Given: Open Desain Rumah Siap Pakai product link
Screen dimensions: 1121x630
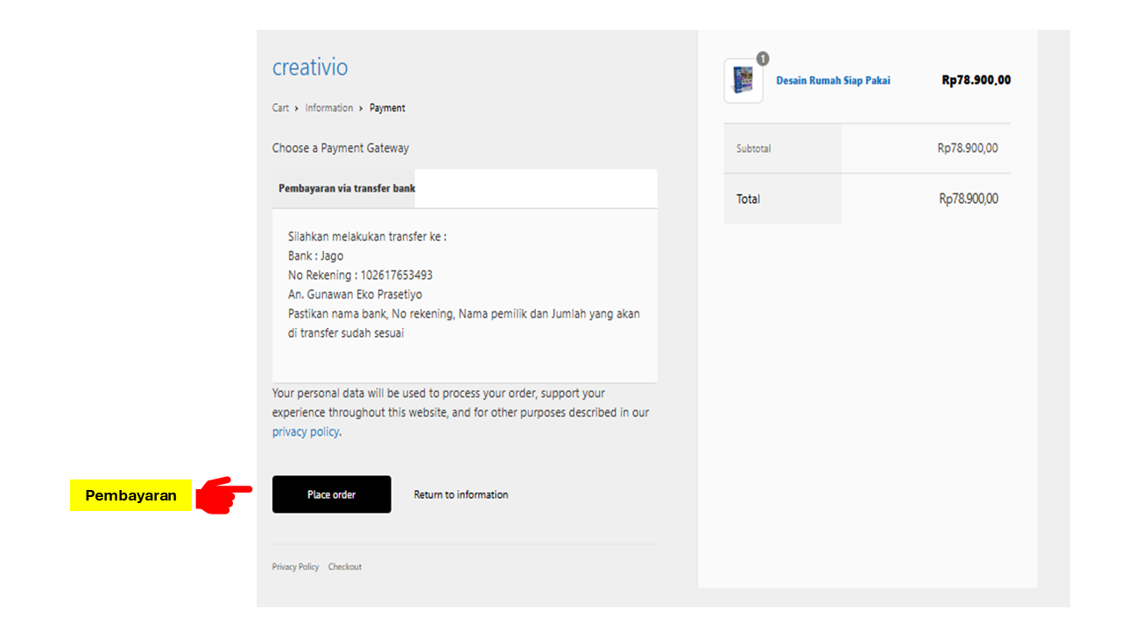Looking at the screenshot, I should pos(833,80).
